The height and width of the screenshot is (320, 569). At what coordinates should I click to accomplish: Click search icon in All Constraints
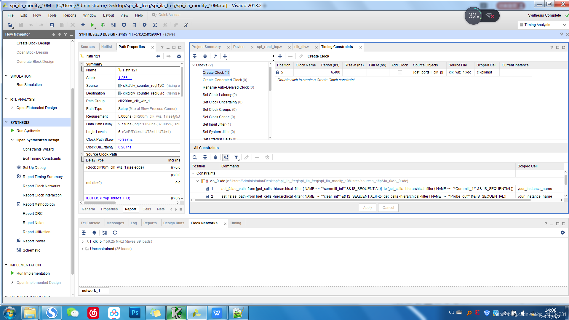(x=195, y=158)
